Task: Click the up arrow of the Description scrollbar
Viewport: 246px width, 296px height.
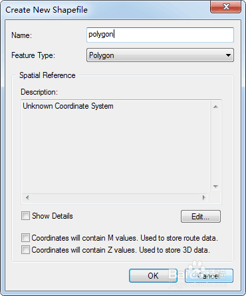Action: pos(215,107)
